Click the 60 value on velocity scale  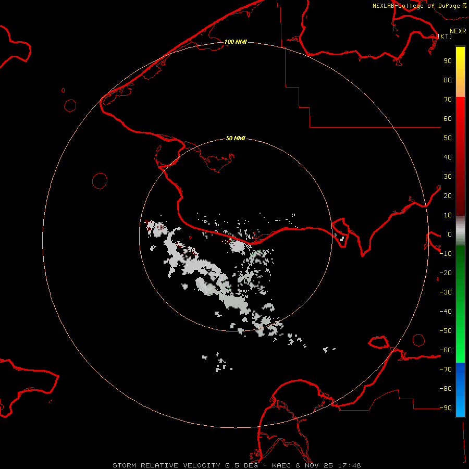(x=448, y=118)
